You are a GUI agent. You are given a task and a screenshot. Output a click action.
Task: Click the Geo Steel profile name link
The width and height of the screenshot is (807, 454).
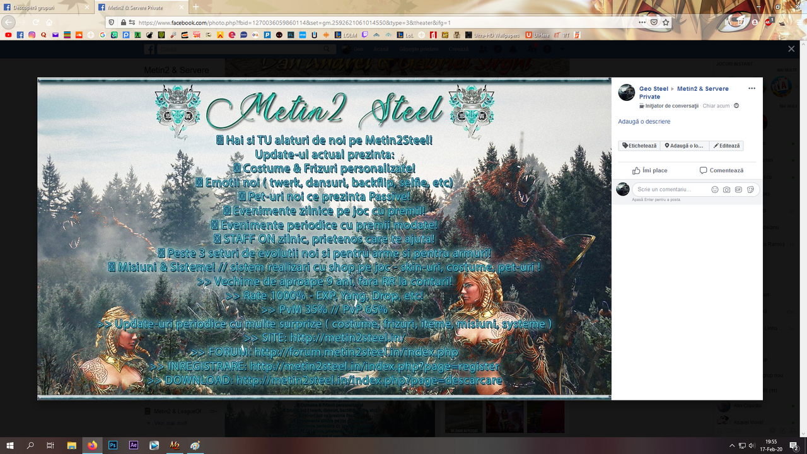tap(653, 89)
